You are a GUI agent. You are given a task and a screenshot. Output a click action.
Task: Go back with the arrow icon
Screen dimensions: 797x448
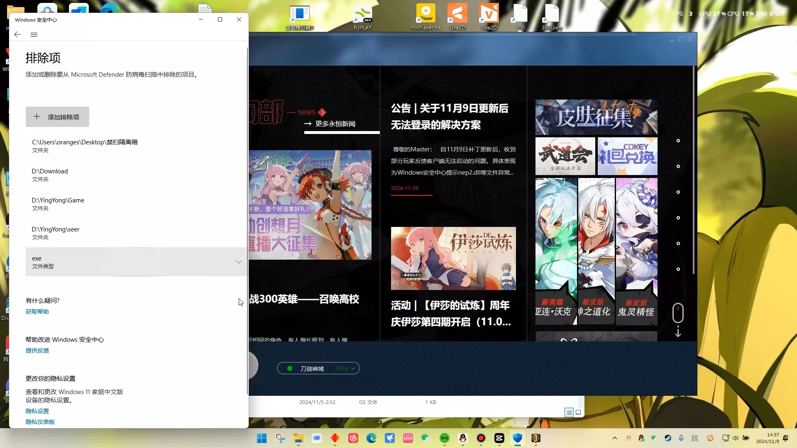(x=17, y=35)
